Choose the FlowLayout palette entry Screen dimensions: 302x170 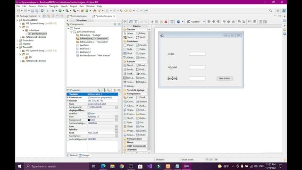pyautogui.click(x=142, y=65)
